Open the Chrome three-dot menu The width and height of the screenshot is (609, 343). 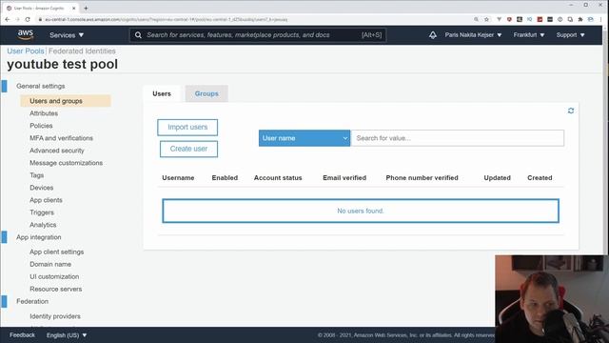click(x=600, y=19)
